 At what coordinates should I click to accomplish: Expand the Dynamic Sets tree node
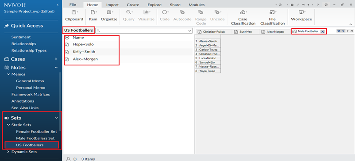[8, 152]
